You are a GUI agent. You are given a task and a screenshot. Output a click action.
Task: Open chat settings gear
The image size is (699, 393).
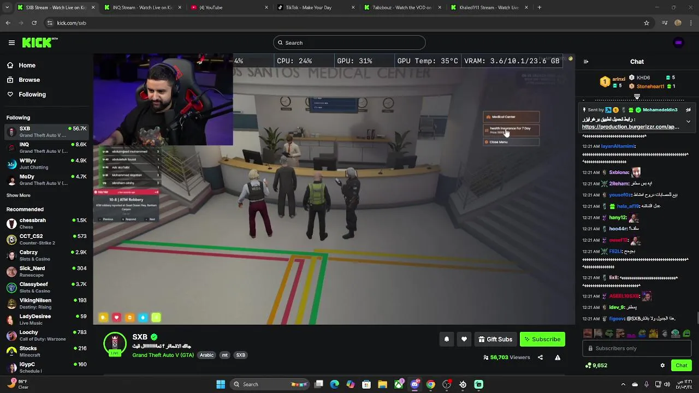click(x=662, y=365)
